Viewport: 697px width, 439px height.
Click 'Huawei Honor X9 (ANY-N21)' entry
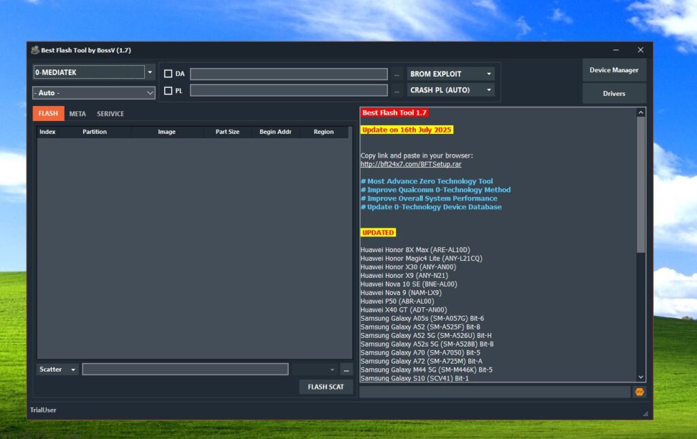click(x=404, y=276)
